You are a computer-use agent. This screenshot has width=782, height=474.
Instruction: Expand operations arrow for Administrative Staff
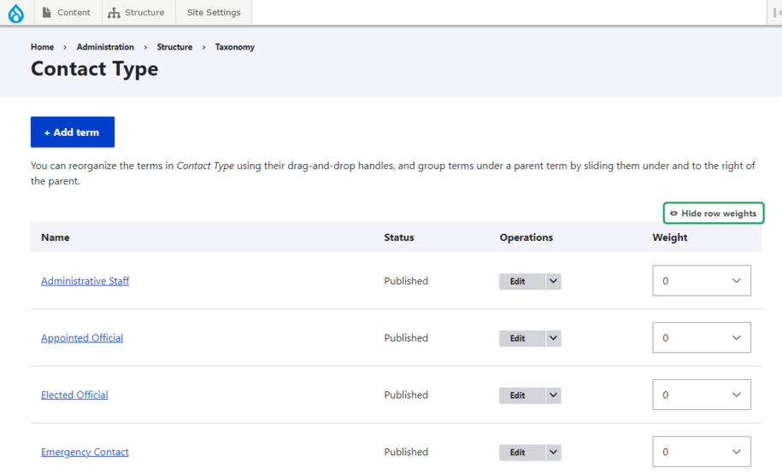click(x=553, y=281)
